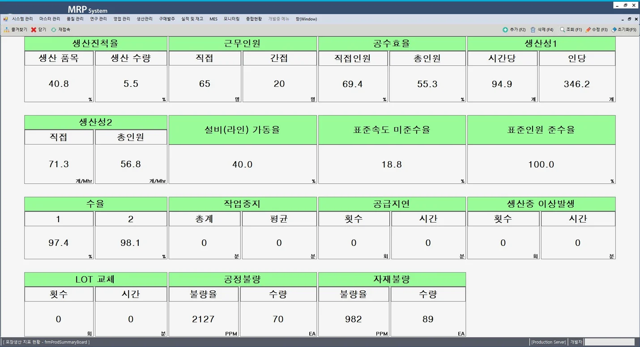
Task: Select the 생산진척율 header
Action: (96, 43)
